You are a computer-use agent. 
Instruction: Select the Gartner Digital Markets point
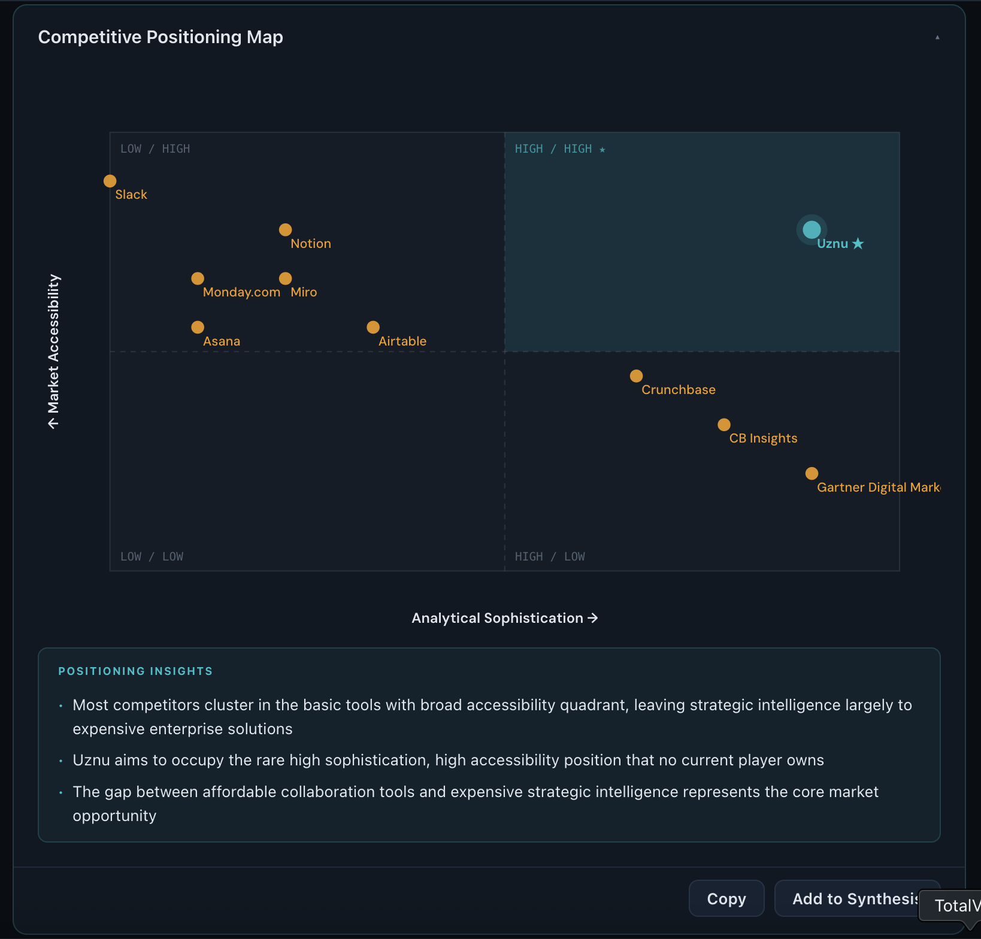[812, 474]
